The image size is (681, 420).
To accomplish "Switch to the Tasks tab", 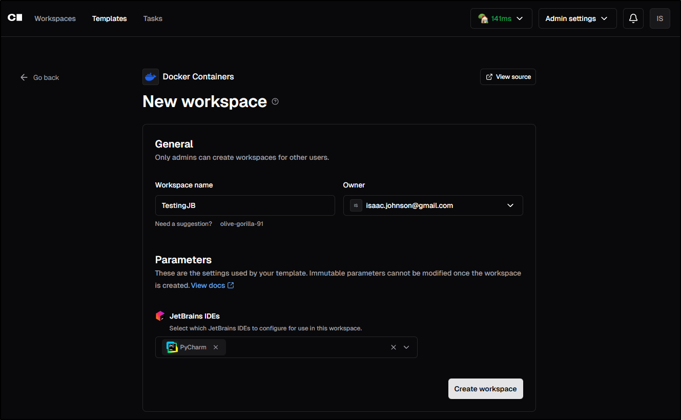I will [153, 18].
